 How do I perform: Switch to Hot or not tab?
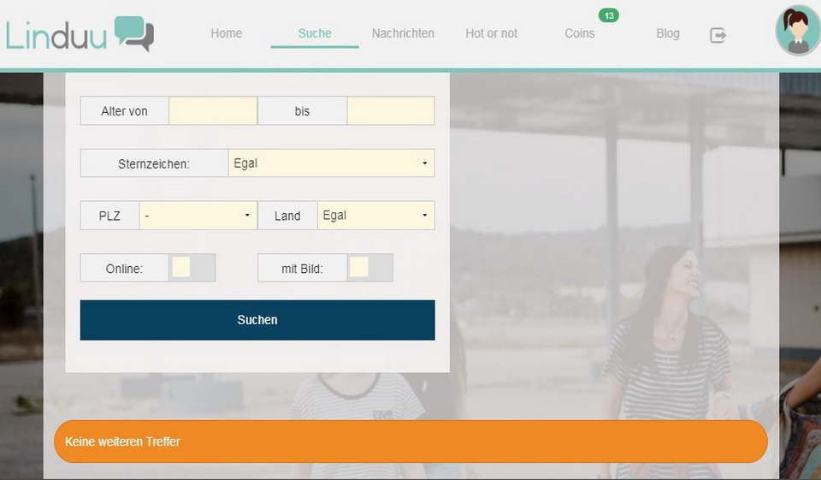491,33
